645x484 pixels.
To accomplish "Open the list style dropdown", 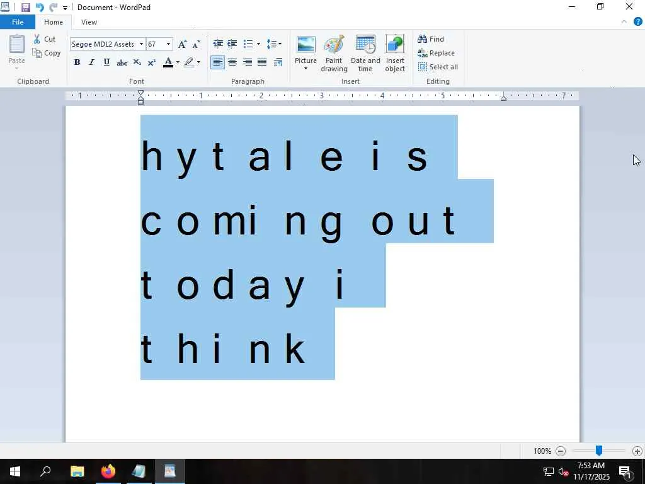I will [258, 43].
